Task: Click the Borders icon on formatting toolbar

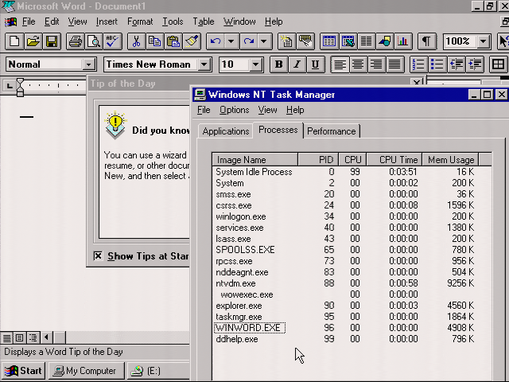Action: (498, 64)
